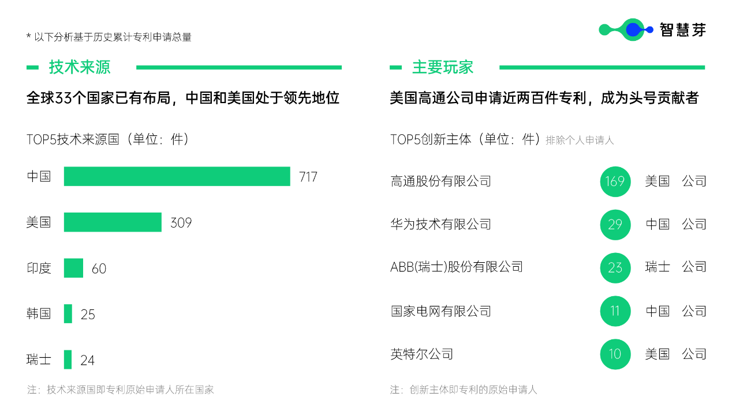Click the green 29 circle for 华为
732x416 pixels.
(x=615, y=225)
